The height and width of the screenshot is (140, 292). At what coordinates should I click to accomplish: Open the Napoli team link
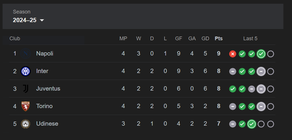point(45,54)
